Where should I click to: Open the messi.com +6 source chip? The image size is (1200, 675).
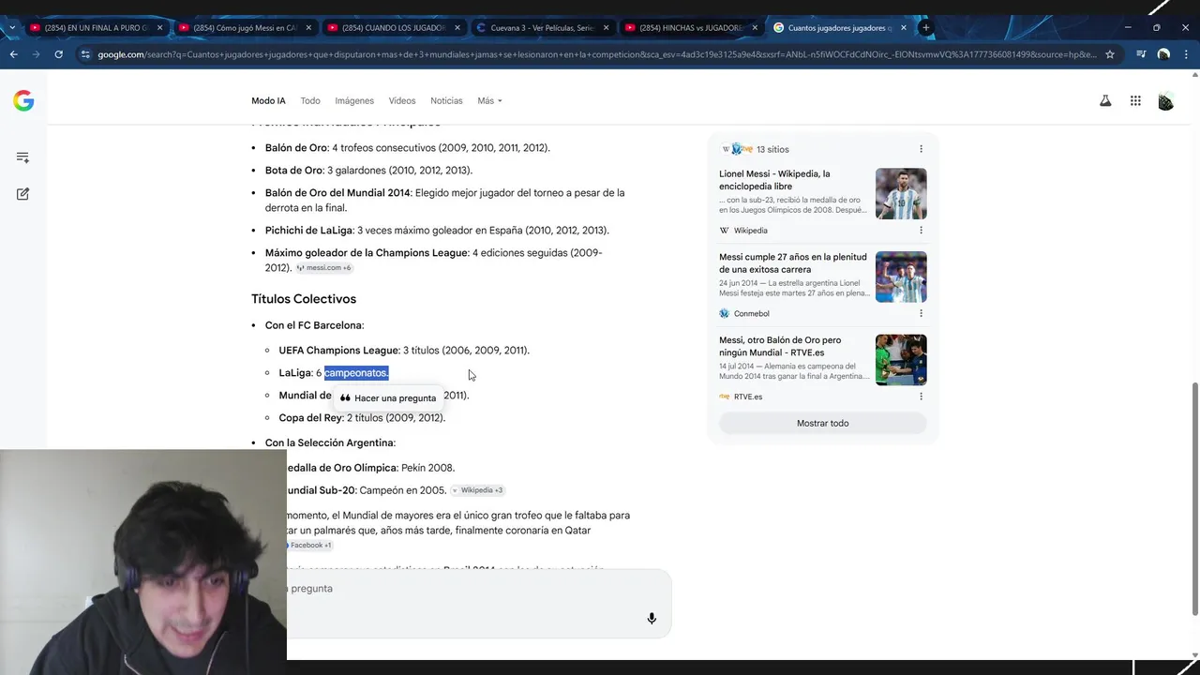click(x=323, y=268)
